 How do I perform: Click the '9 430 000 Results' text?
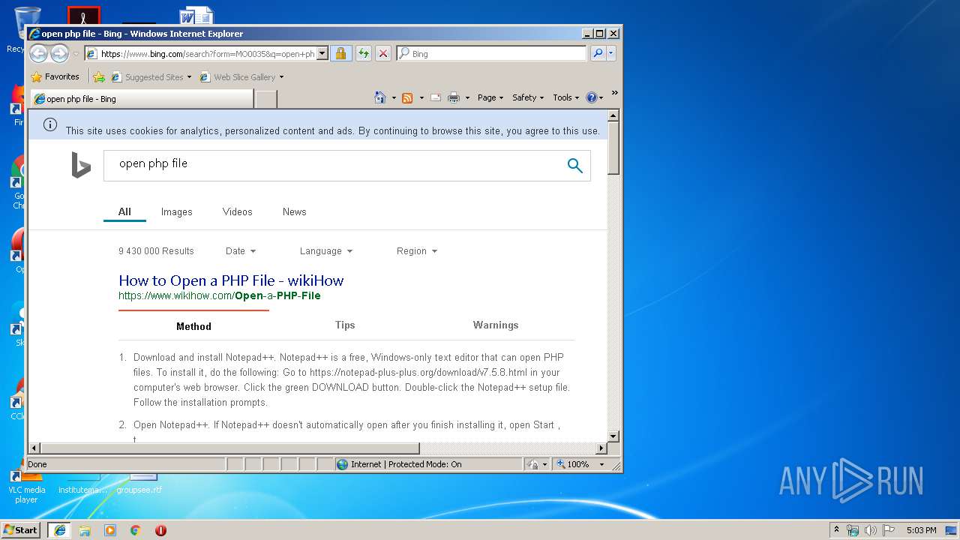[x=156, y=251]
